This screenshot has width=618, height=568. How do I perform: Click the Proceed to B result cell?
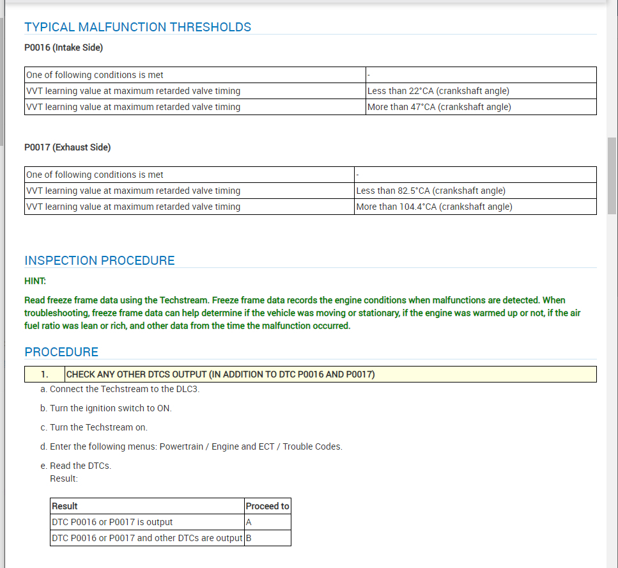point(268,538)
